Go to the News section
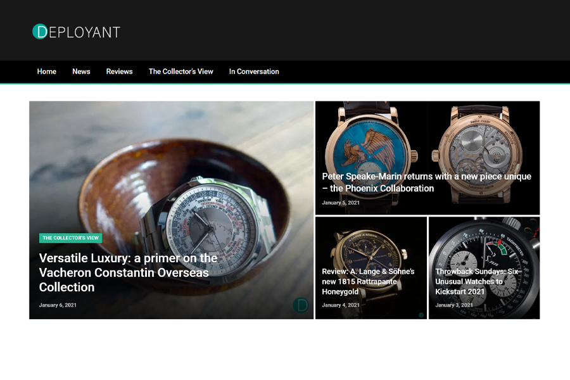570x380 pixels. coord(81,72)
